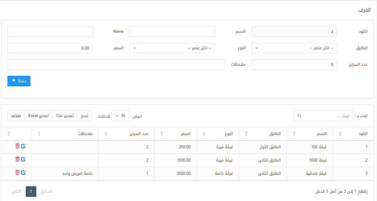377x201 pixels.
Task: Sort table by الكود column arrows
Action: tap(340, 134)
